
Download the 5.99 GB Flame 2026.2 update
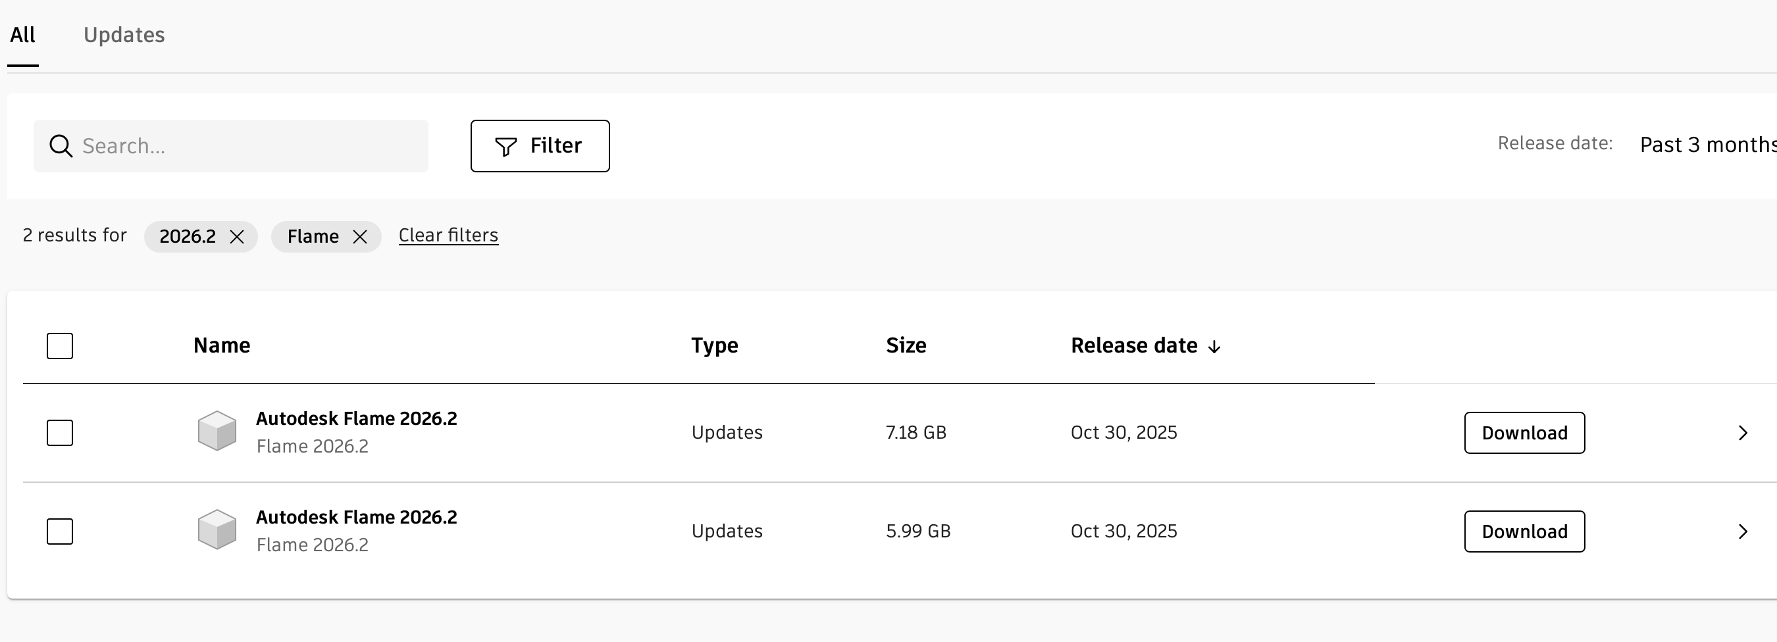click(1524, 531)
